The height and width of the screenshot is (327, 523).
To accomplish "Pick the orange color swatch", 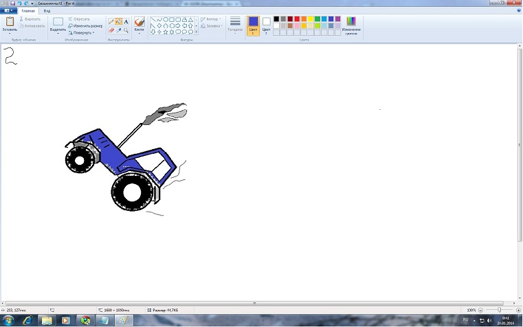I will coord(304,19).
